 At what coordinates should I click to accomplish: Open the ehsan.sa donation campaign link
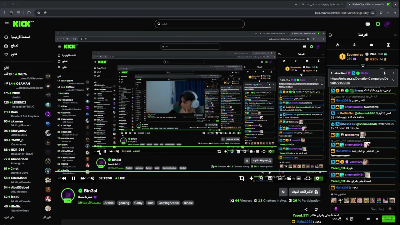click(359, 81)
